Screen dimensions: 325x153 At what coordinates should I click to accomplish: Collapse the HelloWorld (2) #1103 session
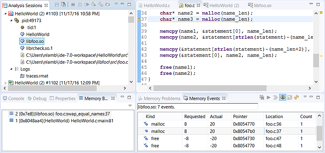[x=5, y=14]
